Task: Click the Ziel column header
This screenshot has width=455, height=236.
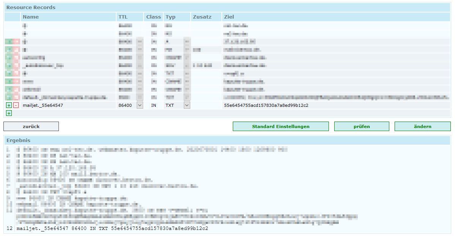Action: point(229,17)
